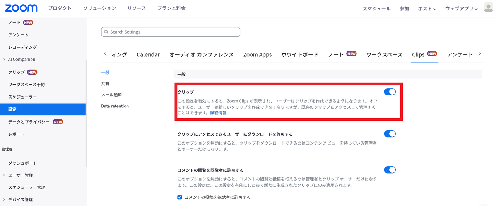Expand デバイス管理 sidebar section
This screenshot has width=496, height=206.
tap(4, 199)
